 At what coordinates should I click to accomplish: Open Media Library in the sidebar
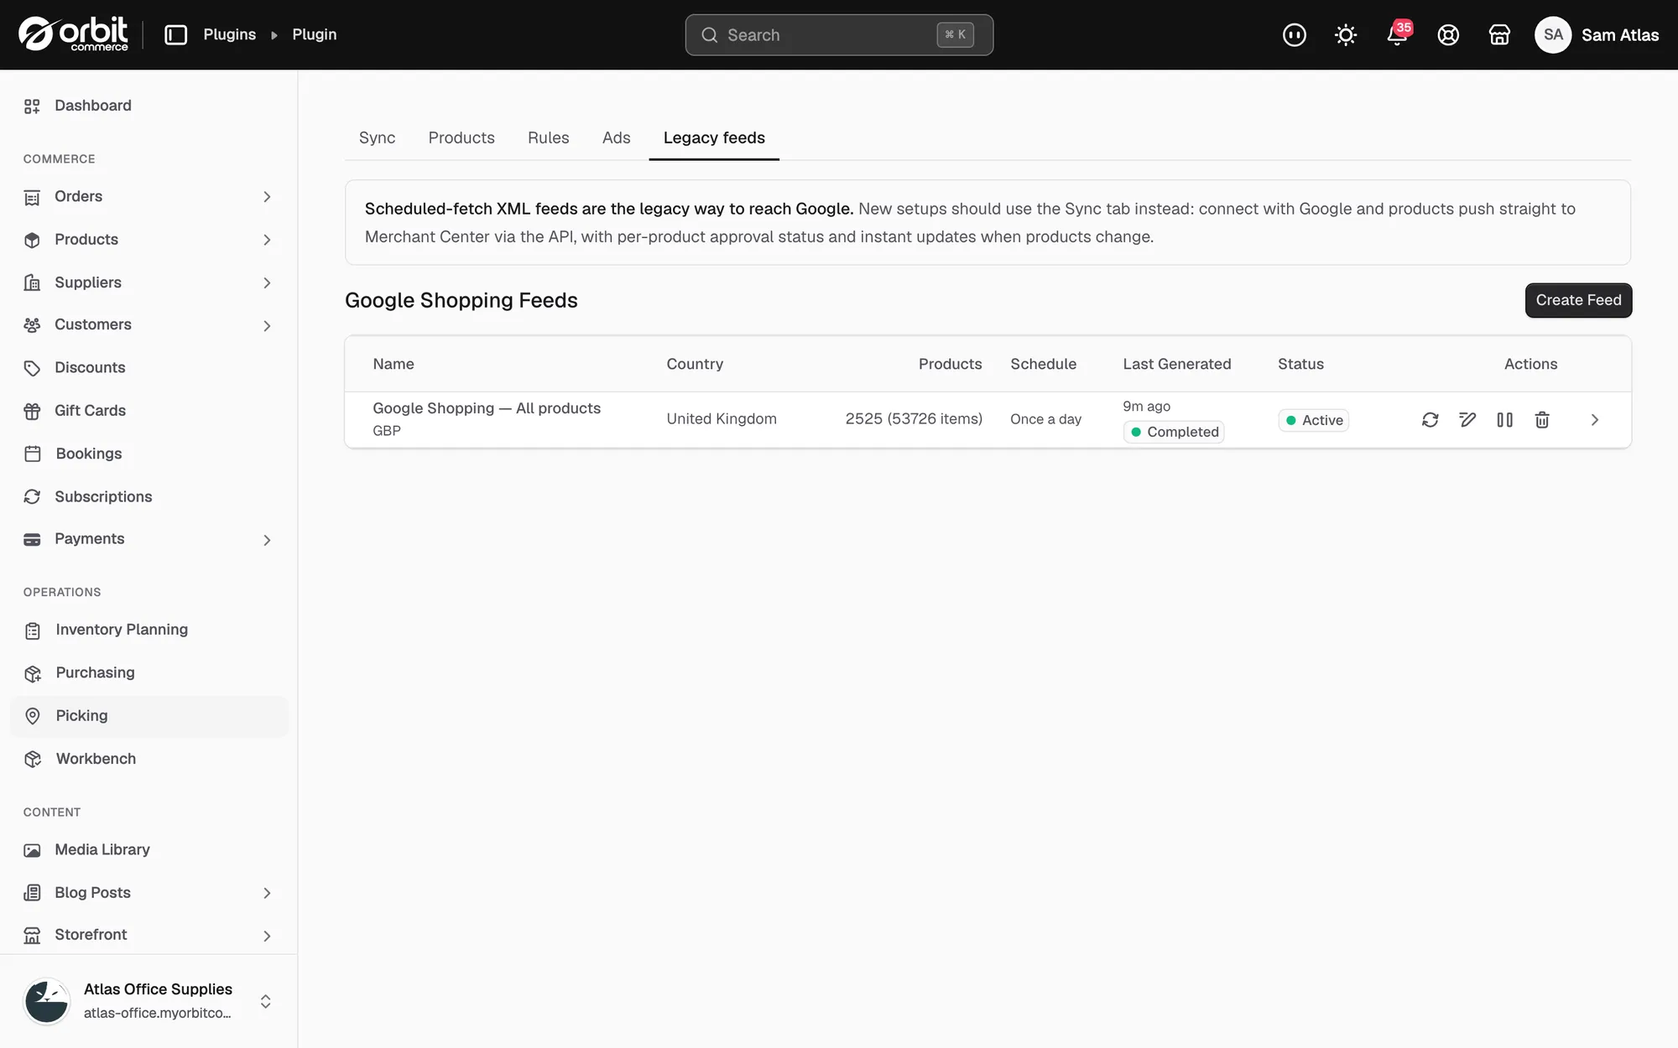click(x=149, y=849)
